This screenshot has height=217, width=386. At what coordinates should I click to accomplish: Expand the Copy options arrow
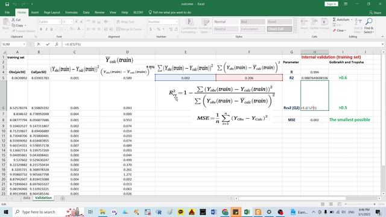click(25, 25)
